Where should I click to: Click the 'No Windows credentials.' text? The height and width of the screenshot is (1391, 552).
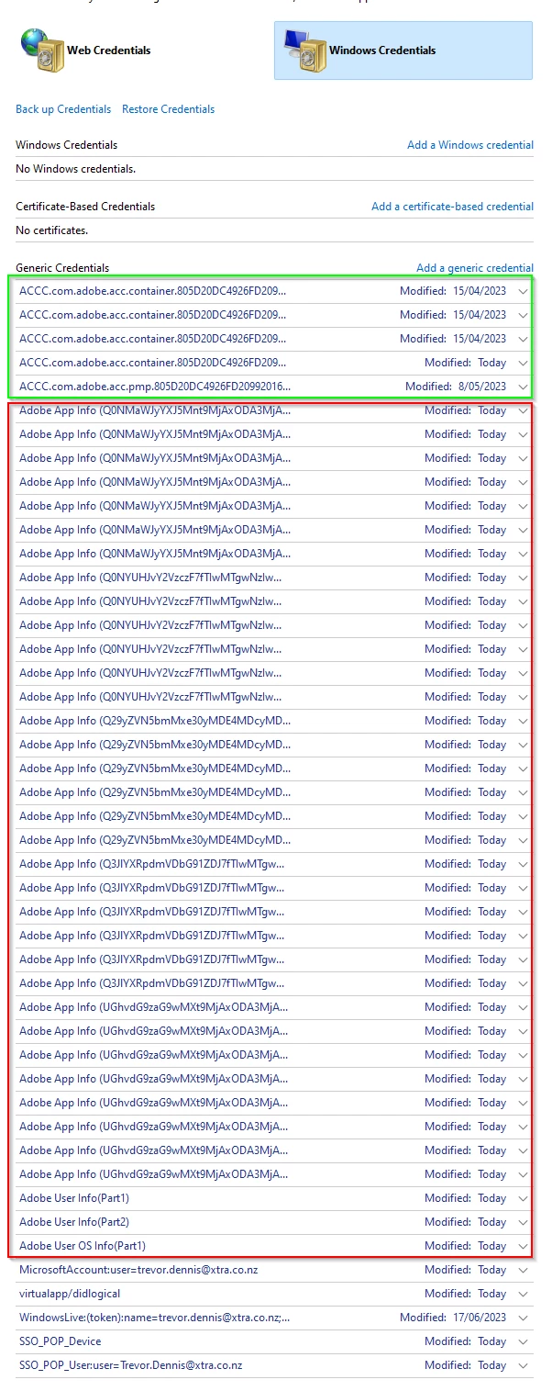tap(76, 169)
